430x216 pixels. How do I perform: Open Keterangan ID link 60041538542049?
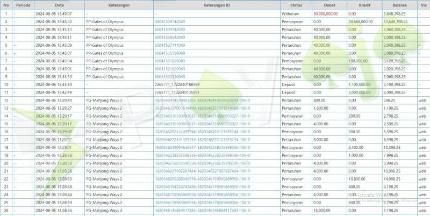[x=169, y=37]
